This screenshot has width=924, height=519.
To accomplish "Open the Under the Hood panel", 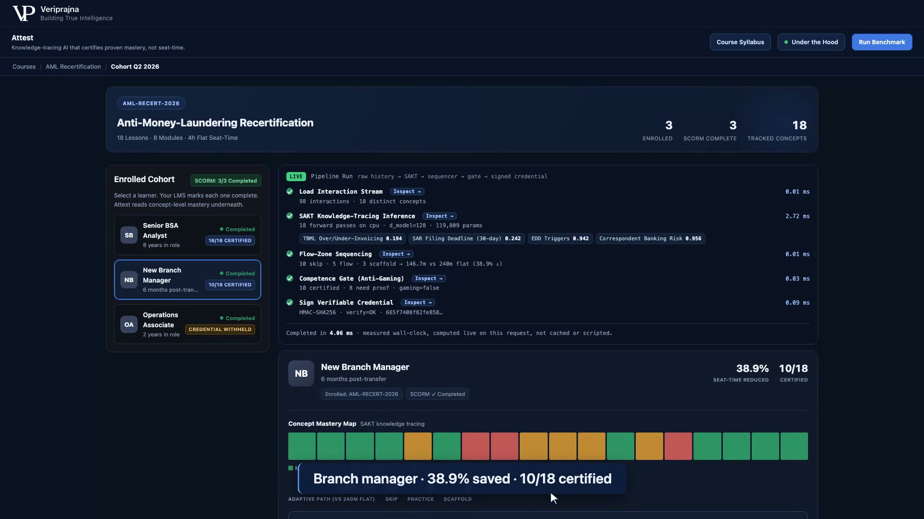I will click(x=811, y=42).
